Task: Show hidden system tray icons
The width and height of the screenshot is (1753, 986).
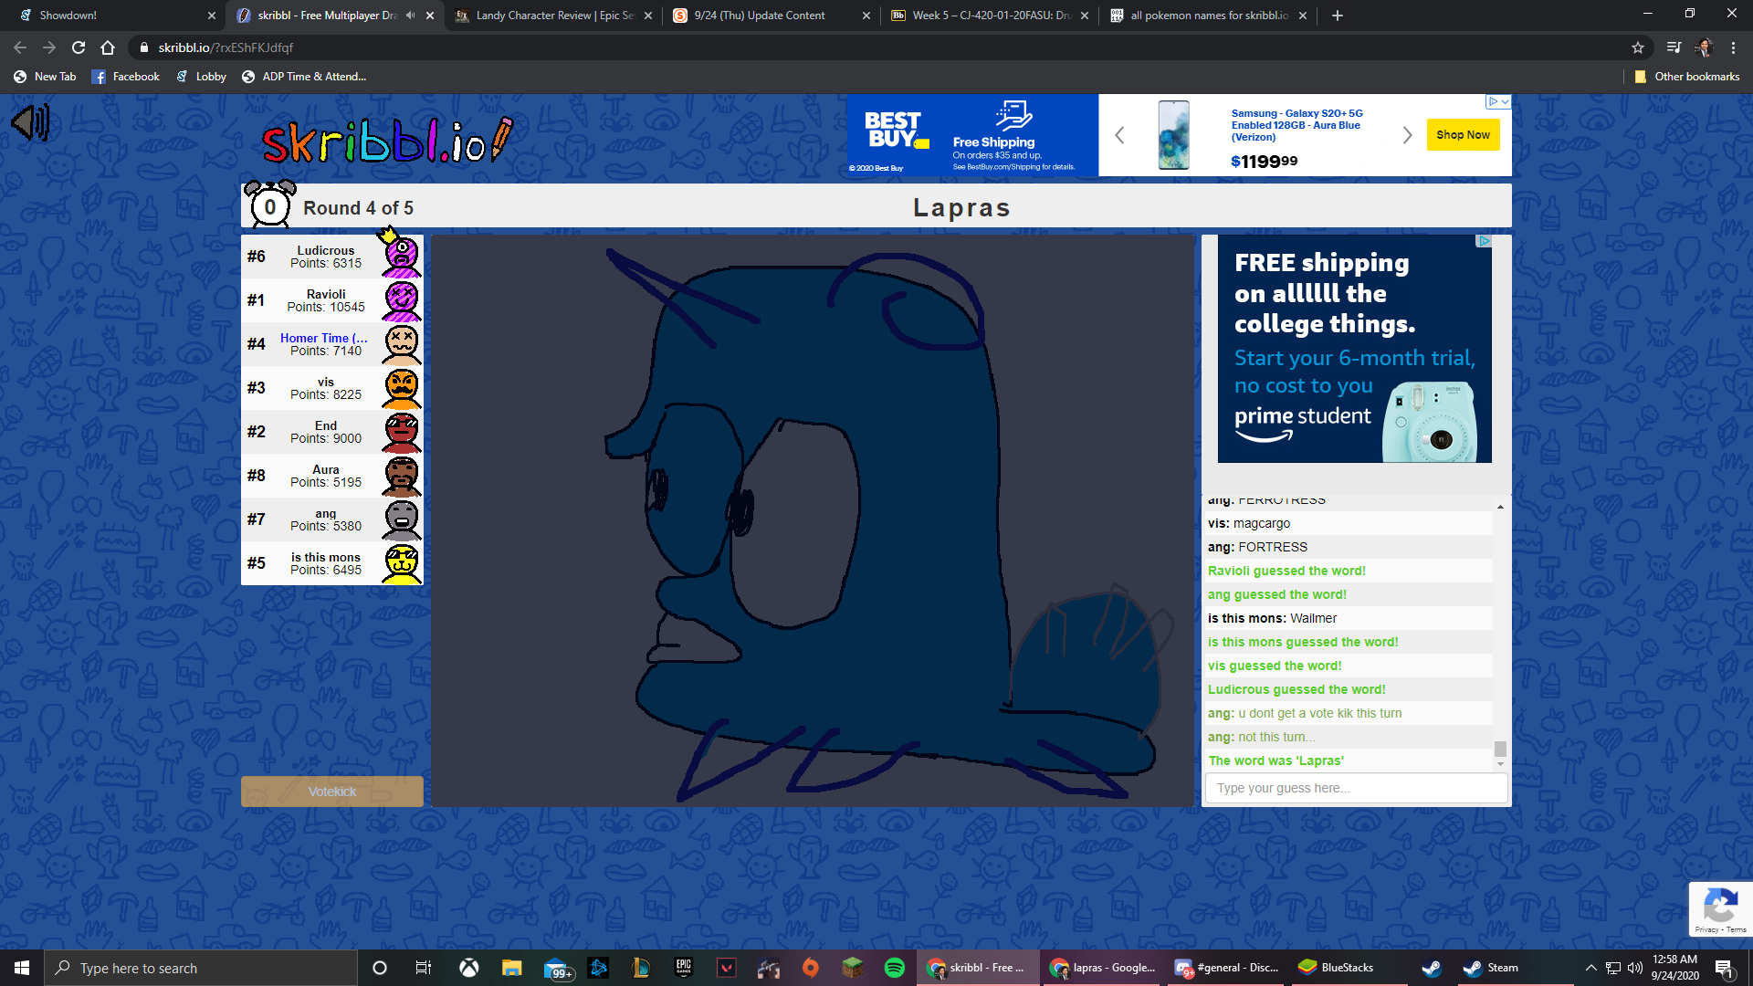Action: pos(1590,968)
